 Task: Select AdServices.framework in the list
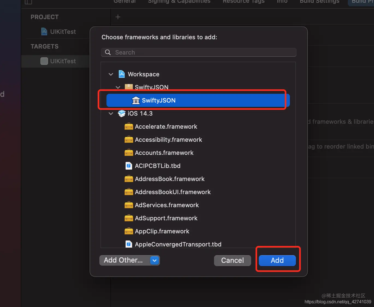point(167,205)
